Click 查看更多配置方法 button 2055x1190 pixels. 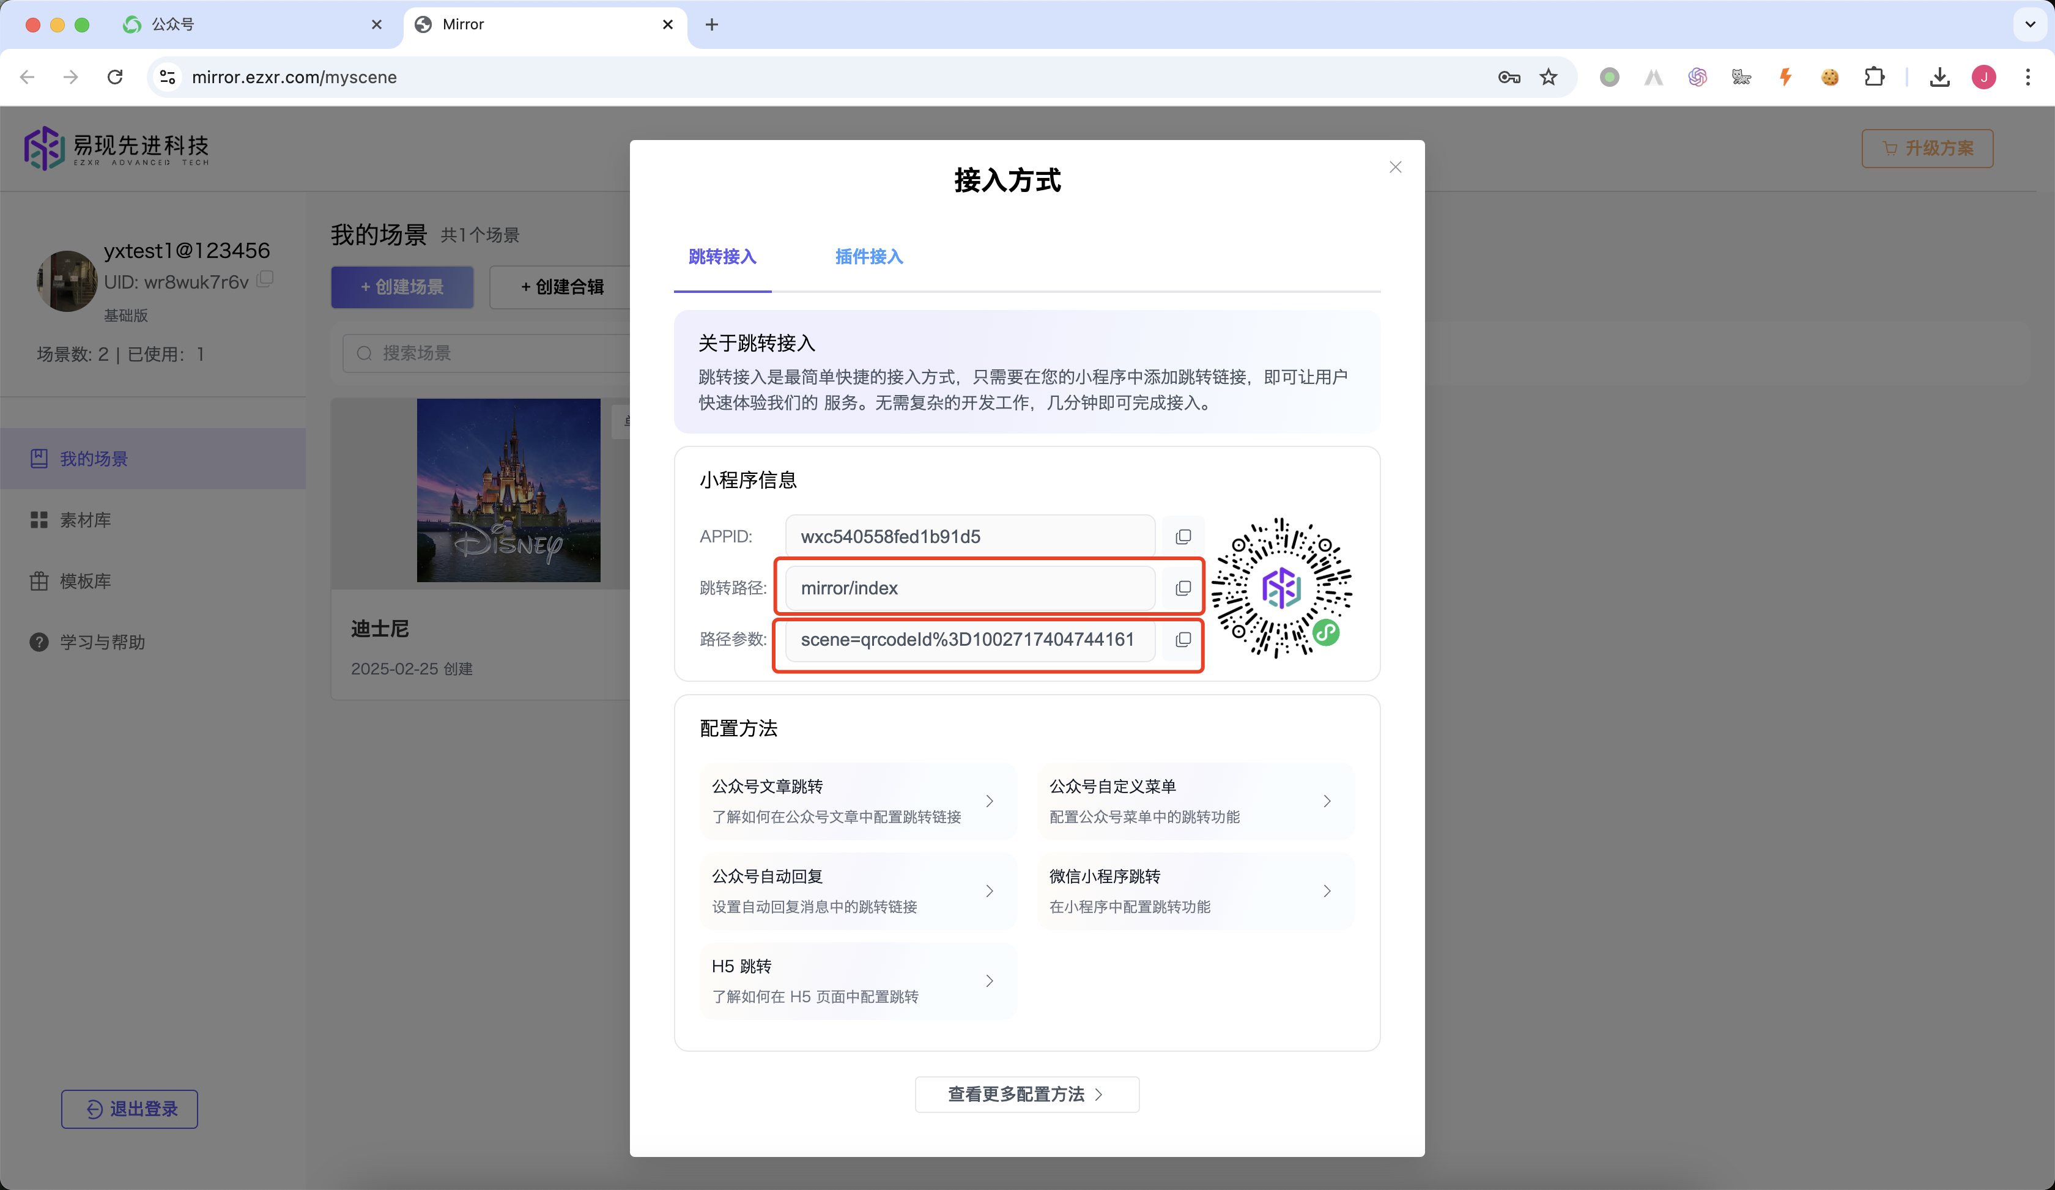pyautogui.click(x=1027, y=1094)
